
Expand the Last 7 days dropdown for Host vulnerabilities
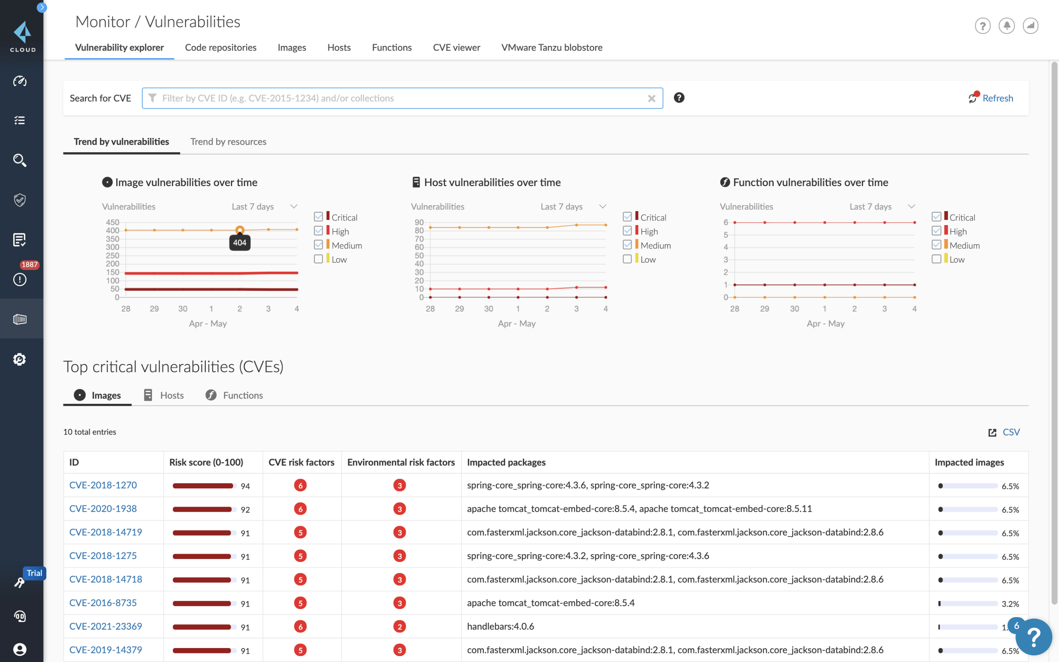point(602,206)
